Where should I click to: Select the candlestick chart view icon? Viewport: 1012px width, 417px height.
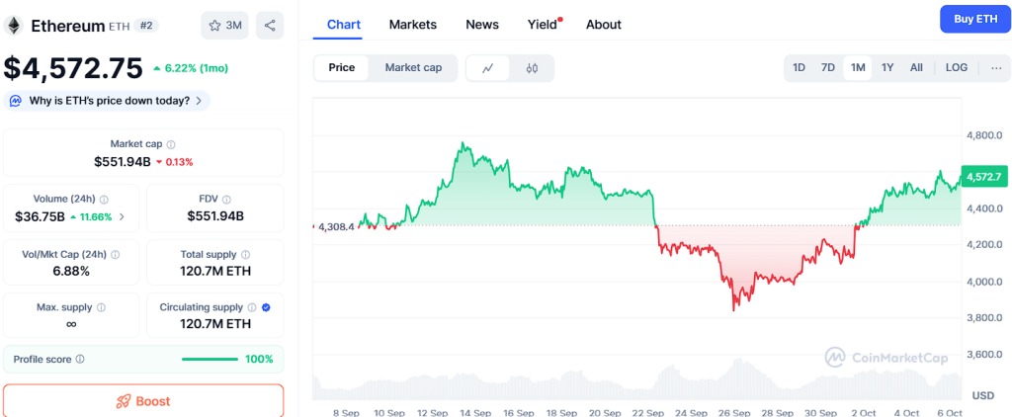click(532, 68)
